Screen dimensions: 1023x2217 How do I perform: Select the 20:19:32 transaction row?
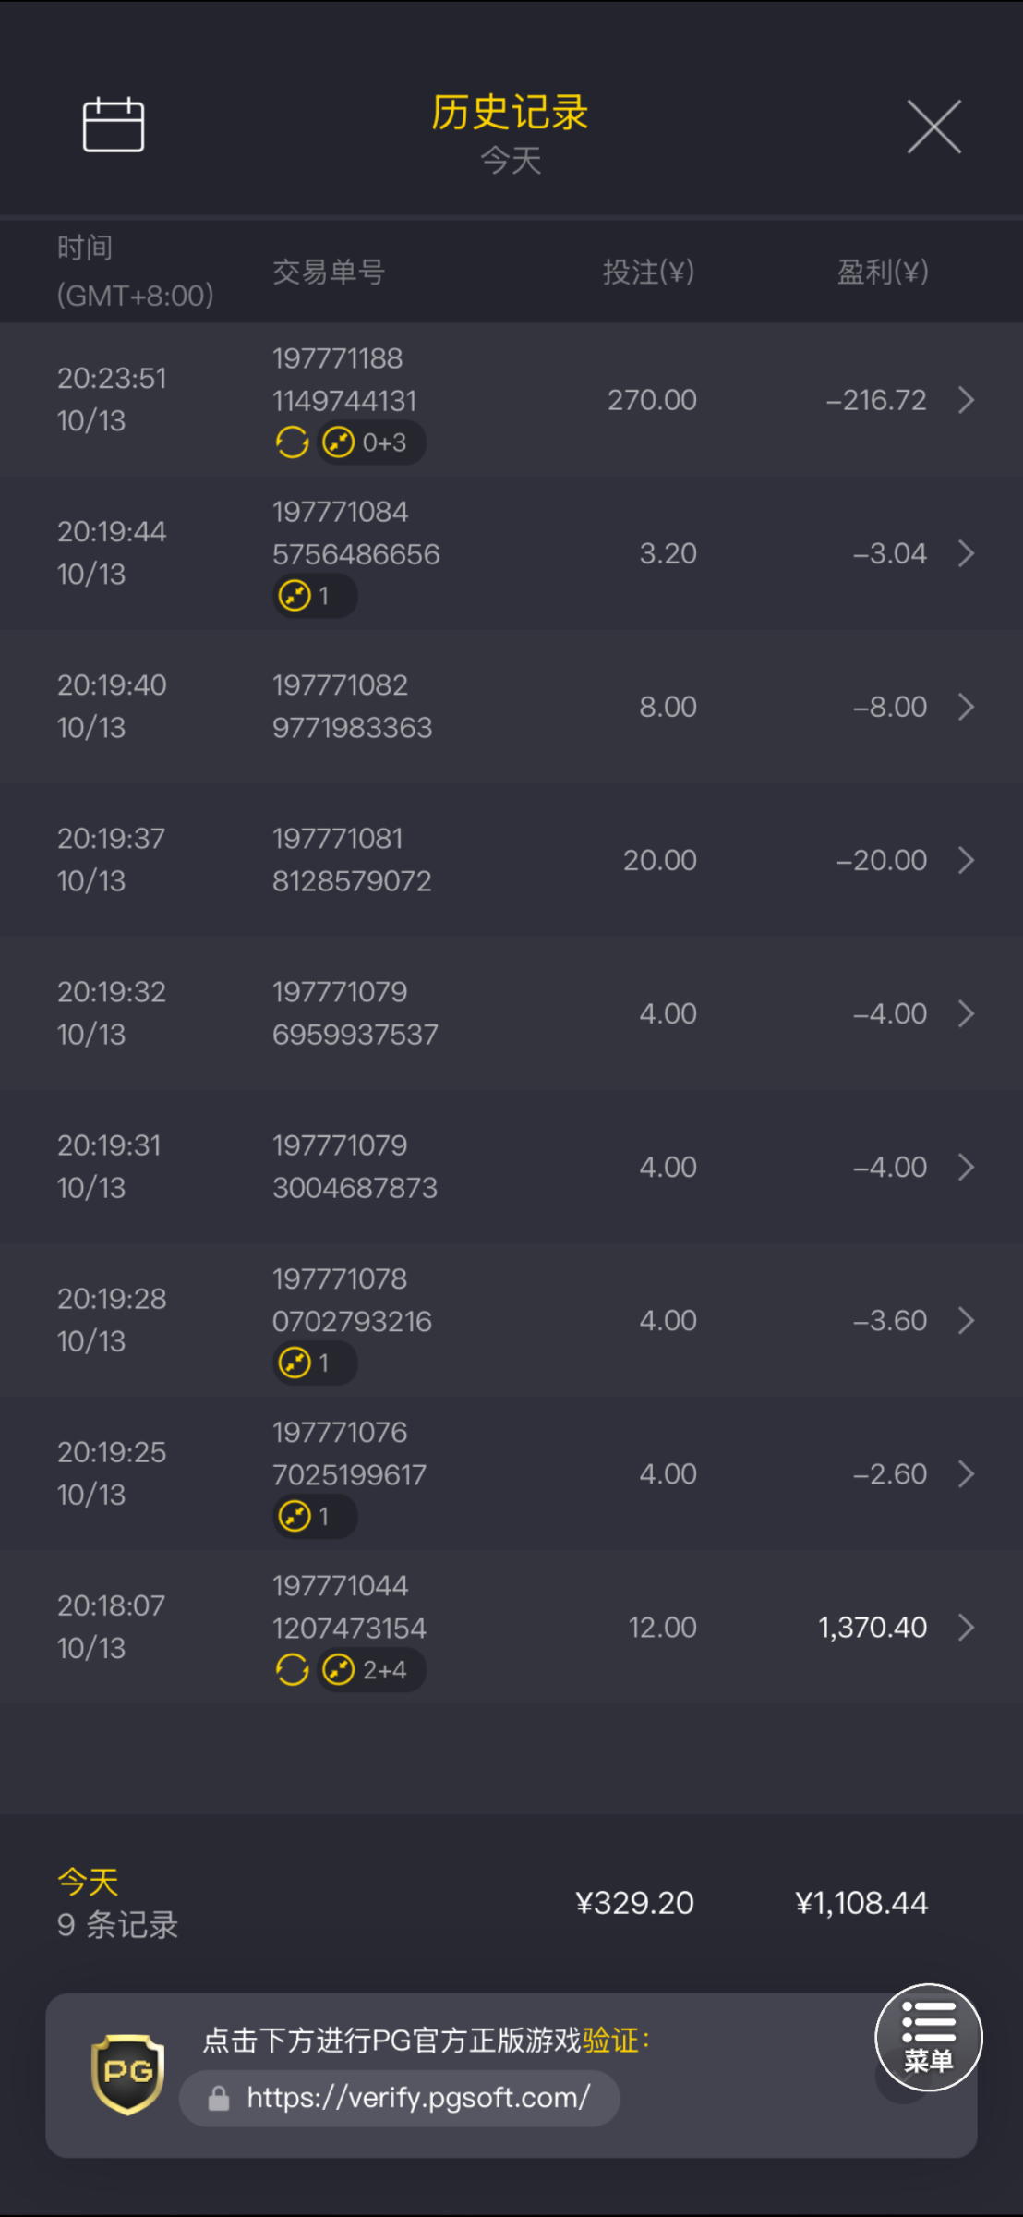coord(511,1013)
